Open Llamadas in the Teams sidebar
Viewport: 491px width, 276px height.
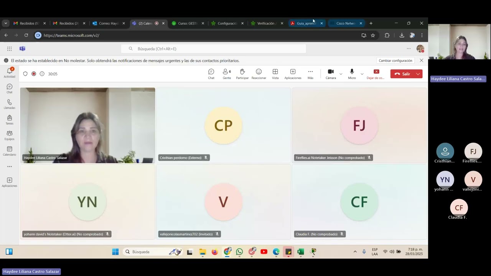[10, 104]
